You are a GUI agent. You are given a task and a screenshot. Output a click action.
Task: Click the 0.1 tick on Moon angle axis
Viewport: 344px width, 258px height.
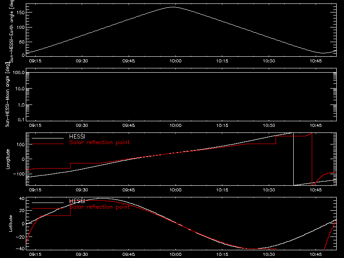[21, 120]
